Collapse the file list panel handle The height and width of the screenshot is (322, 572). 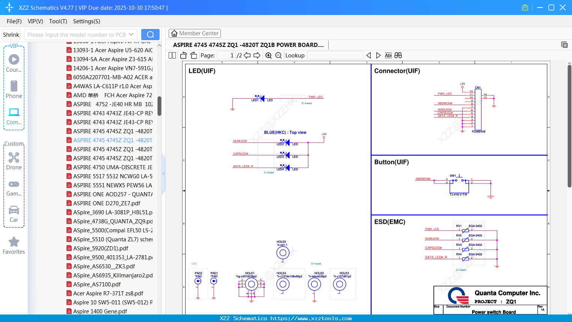(163, 174)
